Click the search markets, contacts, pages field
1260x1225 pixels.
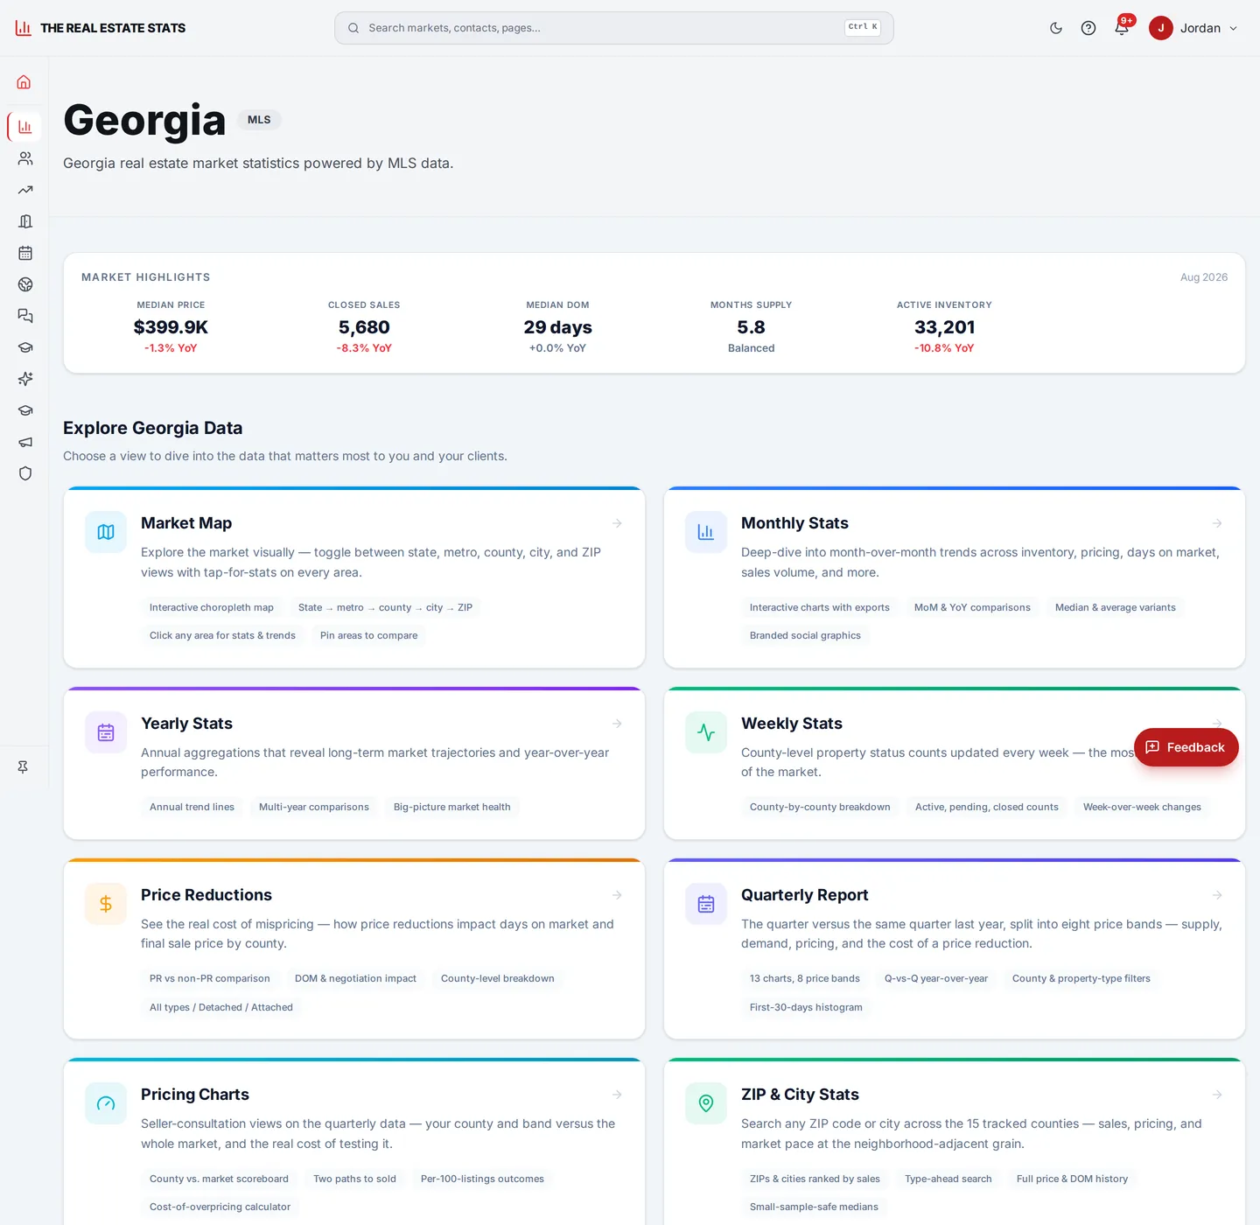614,28
